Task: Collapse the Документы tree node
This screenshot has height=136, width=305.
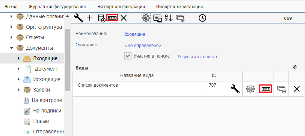Action: pos(12,48)
